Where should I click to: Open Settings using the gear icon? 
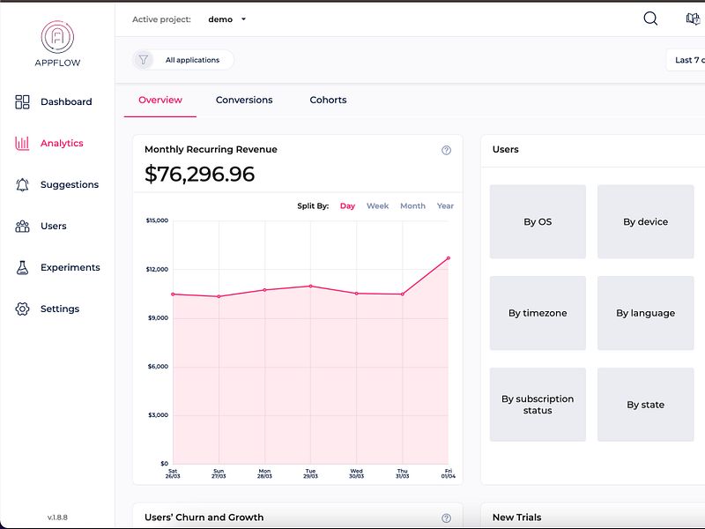click(x=21, y=309)
